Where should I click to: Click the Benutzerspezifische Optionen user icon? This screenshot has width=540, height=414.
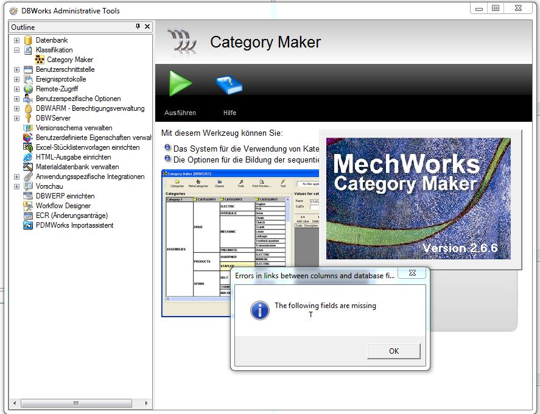point(28,99)
